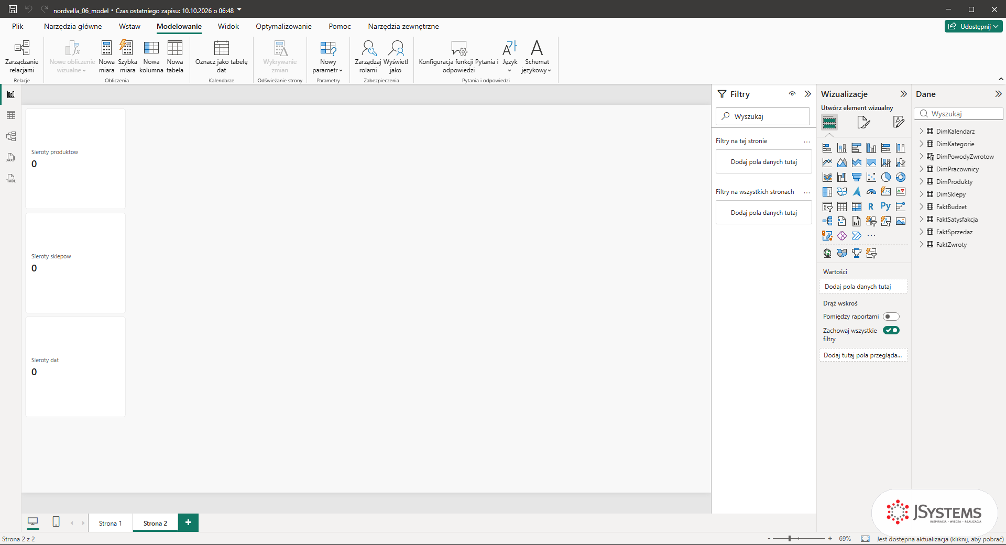Image resolution: width=1006 pixels, height=545 pixels.
Task: Open more visuals ellipsis
Action: [871, 236]
